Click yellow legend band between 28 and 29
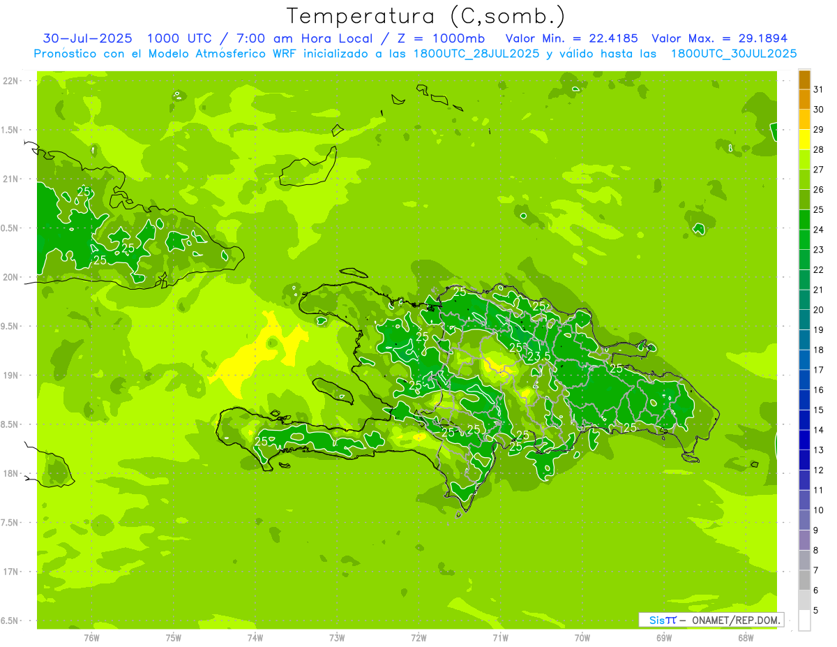This screenshot has width=837, height=647. coord(804,140)
